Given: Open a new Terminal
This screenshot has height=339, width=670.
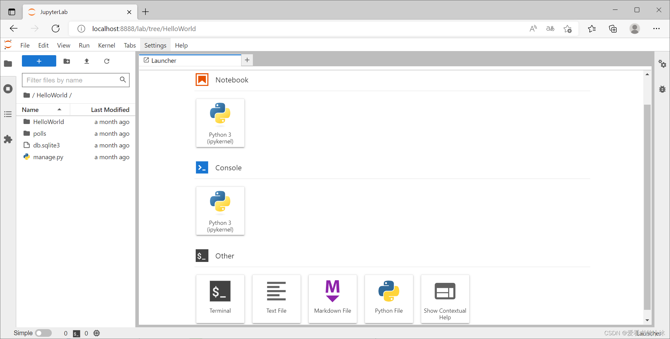Looking at the screenshot, I should 220,299.
